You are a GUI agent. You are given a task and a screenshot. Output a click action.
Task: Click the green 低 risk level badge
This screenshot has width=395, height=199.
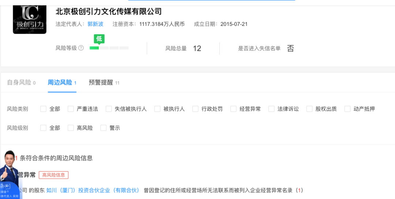[x=99, y=39]
